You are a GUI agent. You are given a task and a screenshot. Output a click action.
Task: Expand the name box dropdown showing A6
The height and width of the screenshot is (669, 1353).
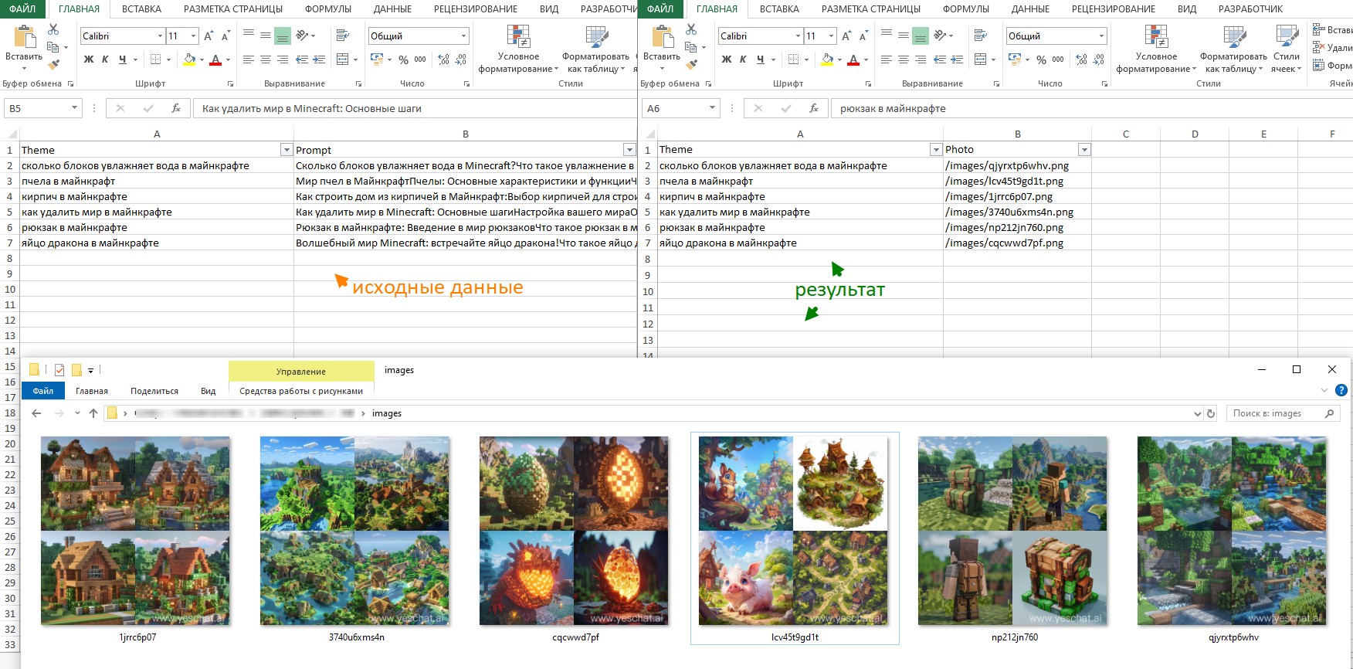tap(712, 108)
